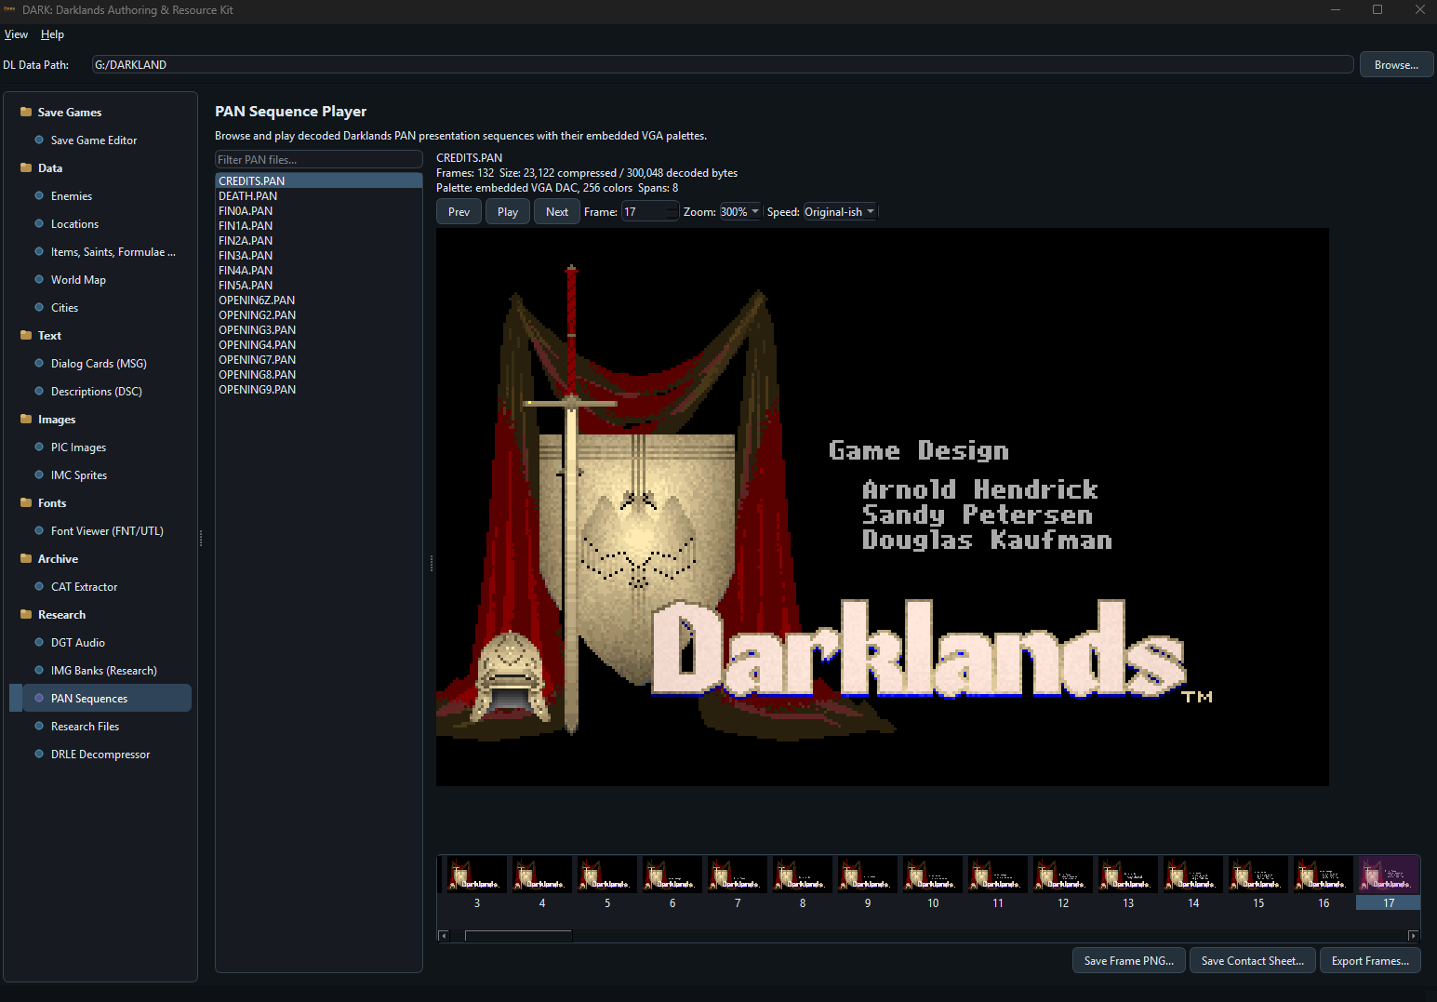Click the Fonts folder icon in sidebar

[x=26, y=502]
